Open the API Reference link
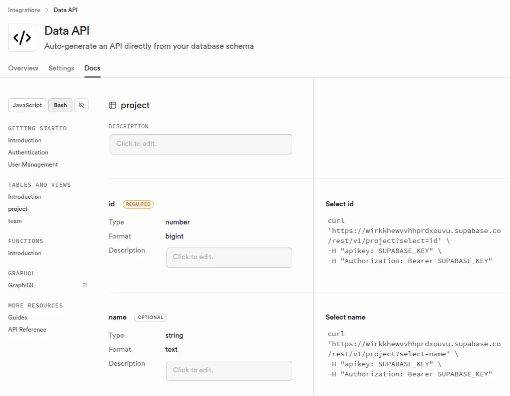Image resolution: width=510 pixels, height=396 pixels. coord(27,329)
